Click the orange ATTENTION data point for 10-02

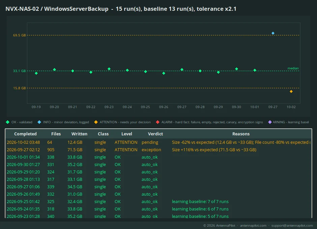point(291,92)
